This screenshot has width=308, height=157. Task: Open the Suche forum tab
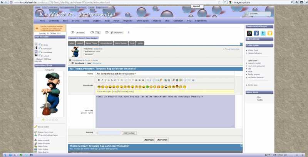(x=140, y=43)
